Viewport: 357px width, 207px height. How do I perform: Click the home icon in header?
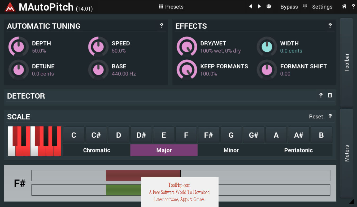tap(344, 6)
